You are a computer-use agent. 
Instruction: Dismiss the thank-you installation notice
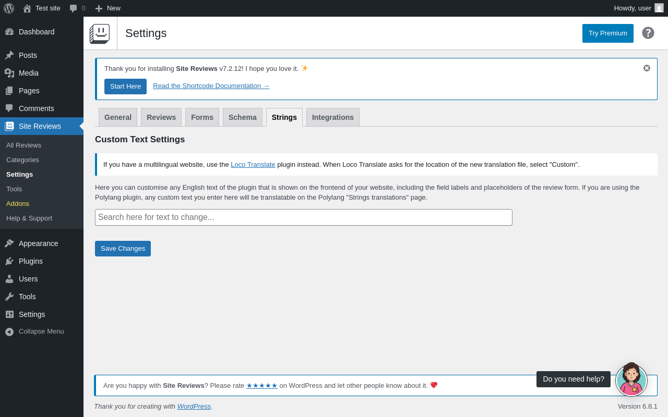click(647, 68)
